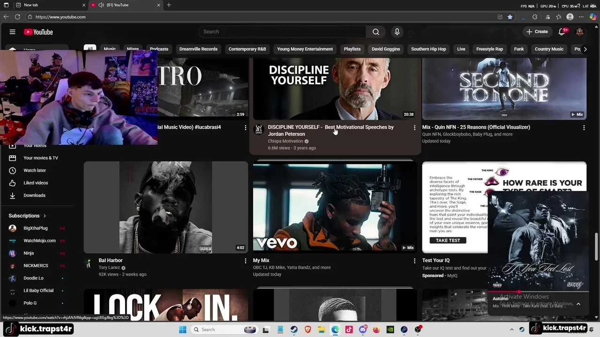
Task: Open File Explorer from the taskbar
Action: coord(321,330)
